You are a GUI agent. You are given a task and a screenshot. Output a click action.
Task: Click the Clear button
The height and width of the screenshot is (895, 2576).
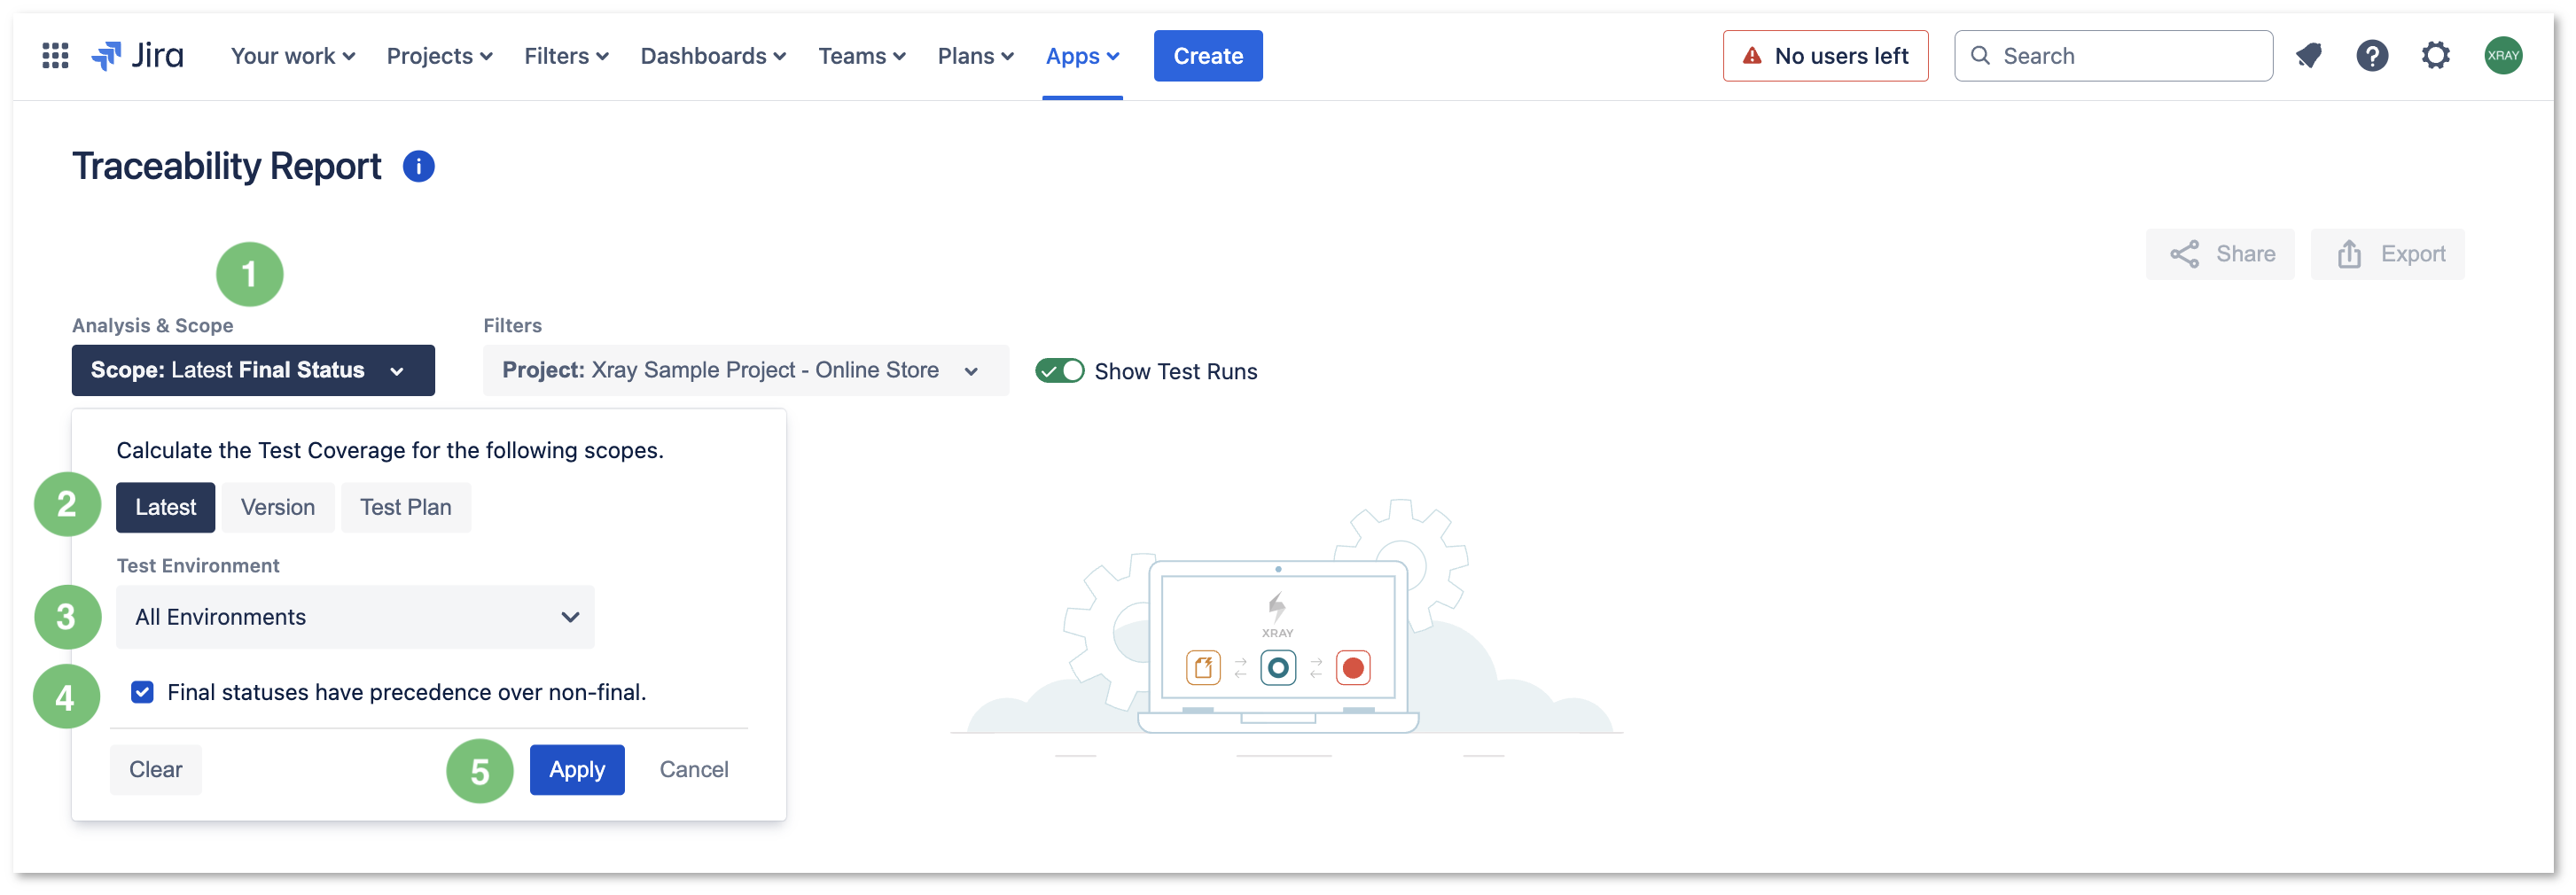(155, 769)
